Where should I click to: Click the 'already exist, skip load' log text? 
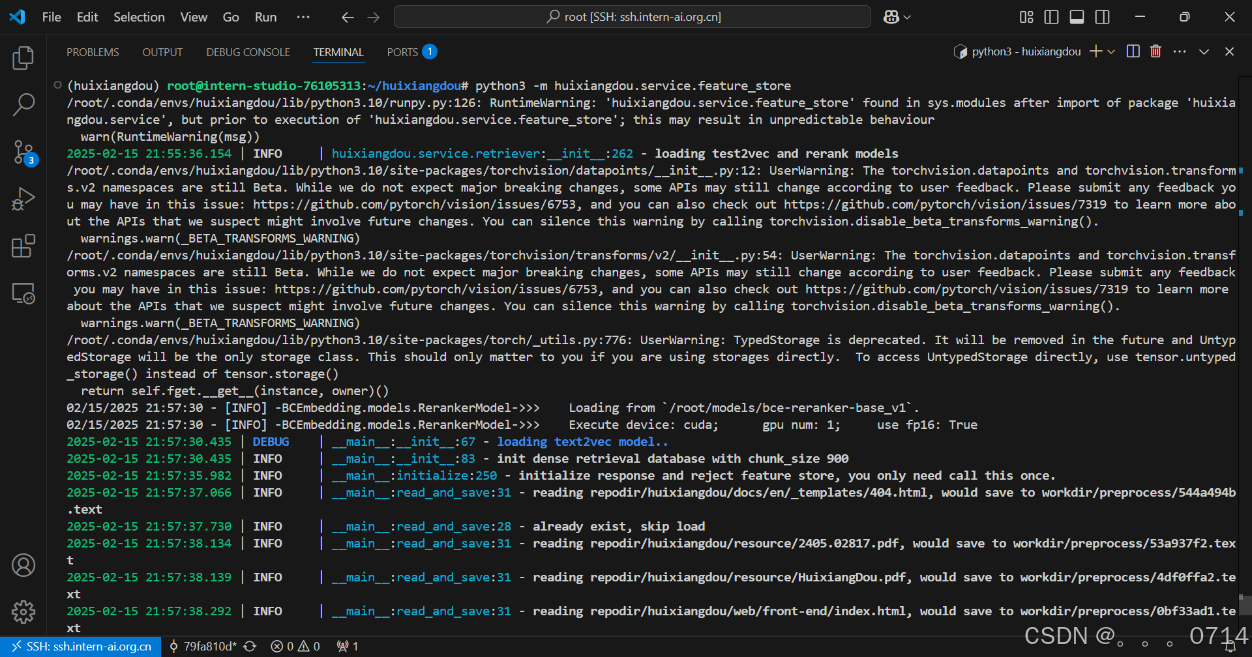click(x=619, y=527)
